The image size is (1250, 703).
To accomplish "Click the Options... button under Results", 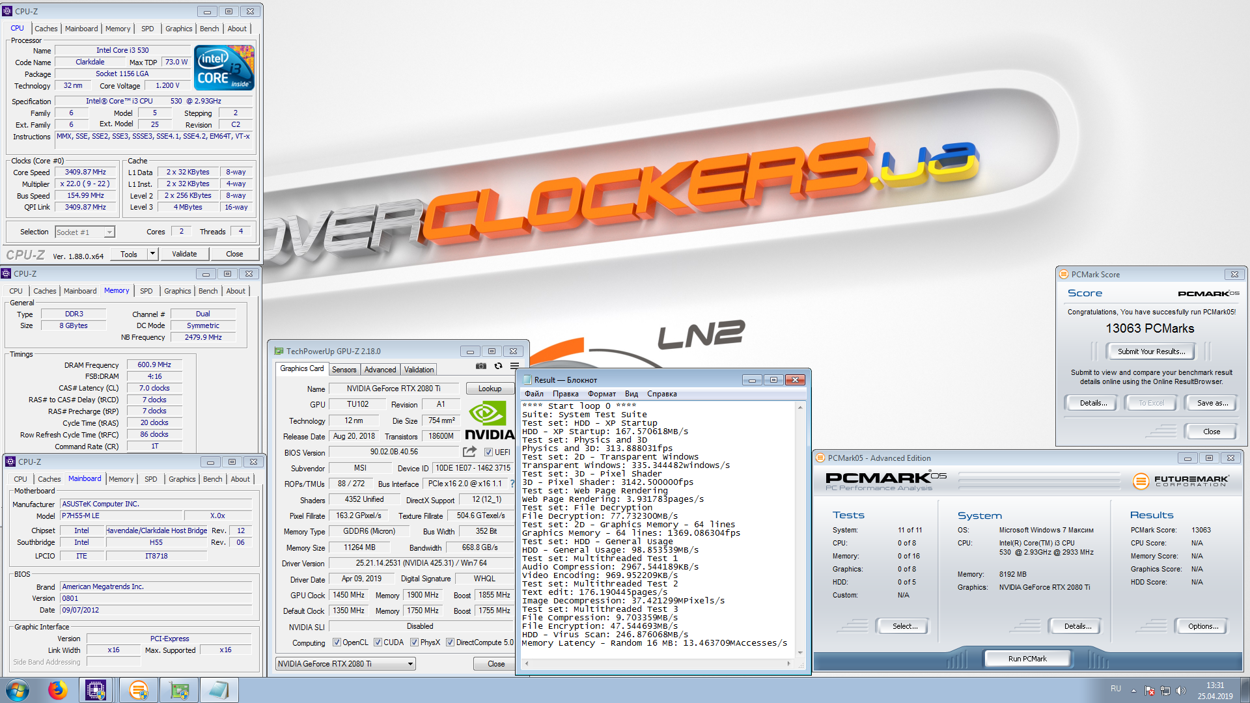I will (1202, 626).
